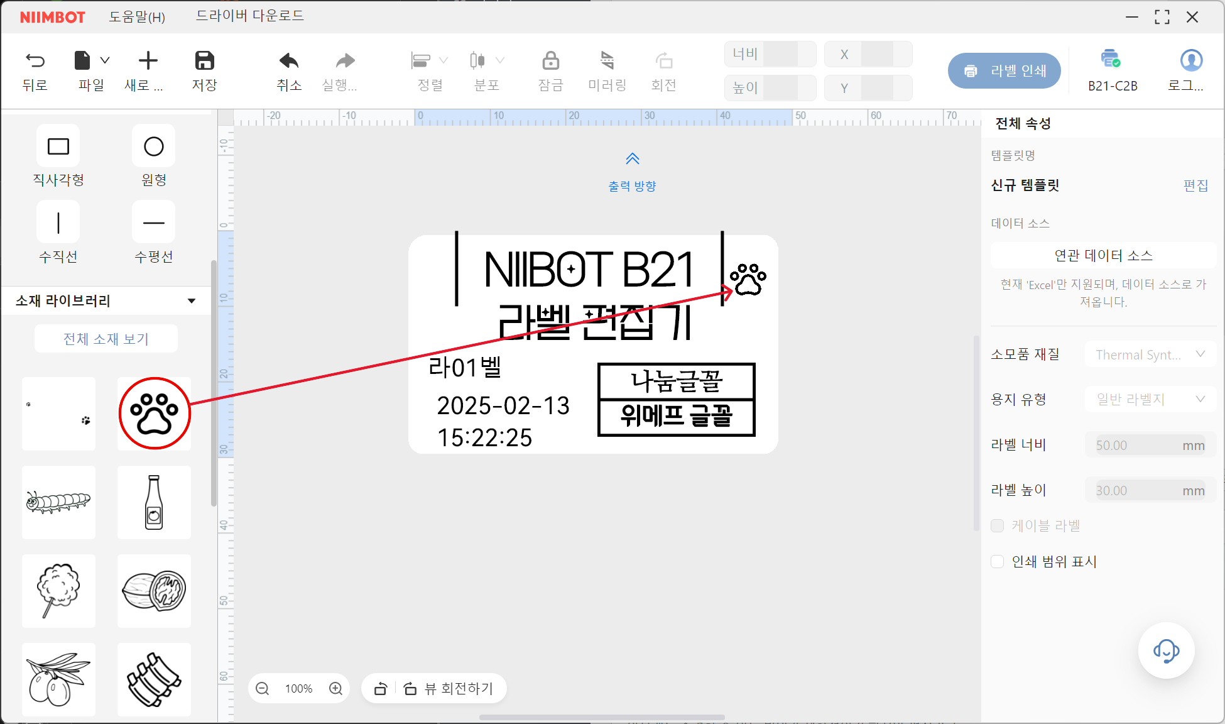This screenshot has height=724, width=1225.
Task: Select the 라01벨 text object
Action: 465,367
